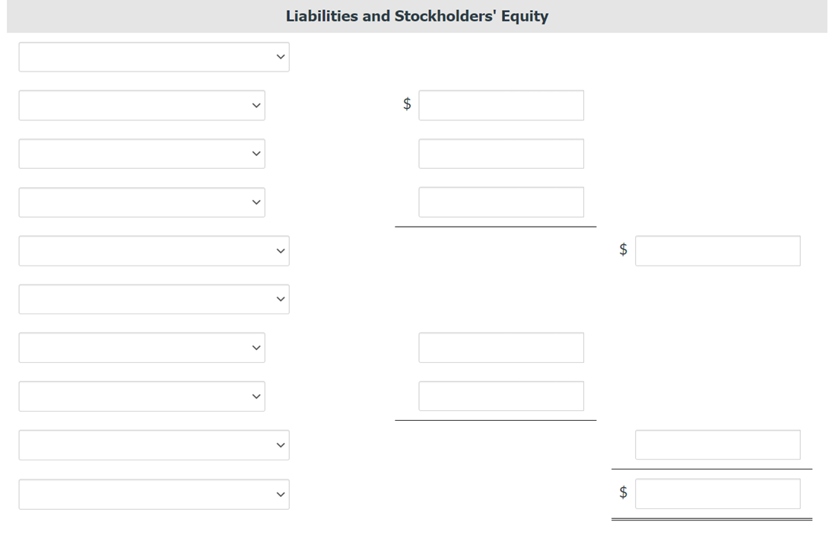Open the topmost section heading dropdown
829x538 pixels.
point(154,56)
